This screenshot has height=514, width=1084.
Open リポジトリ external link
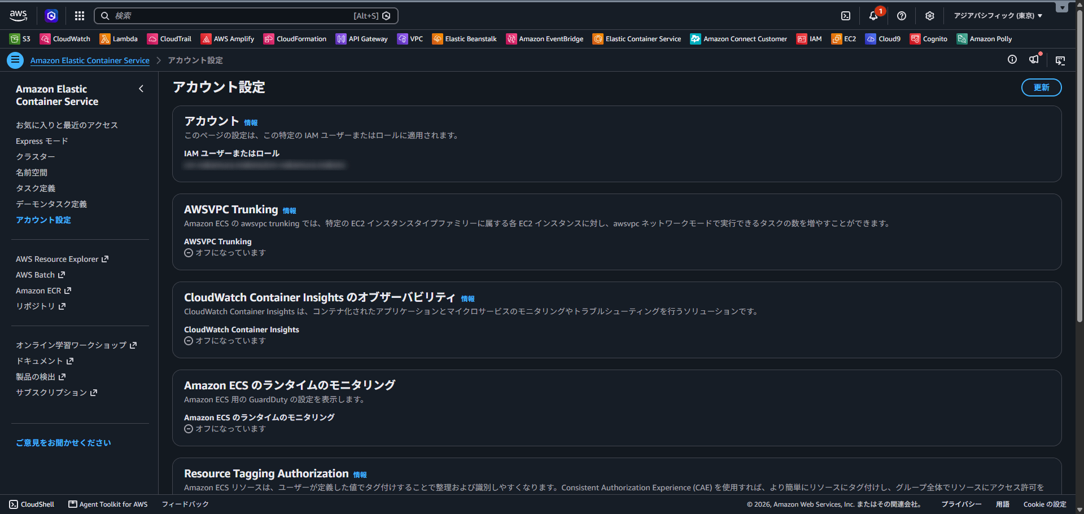(x=41, y=306)
